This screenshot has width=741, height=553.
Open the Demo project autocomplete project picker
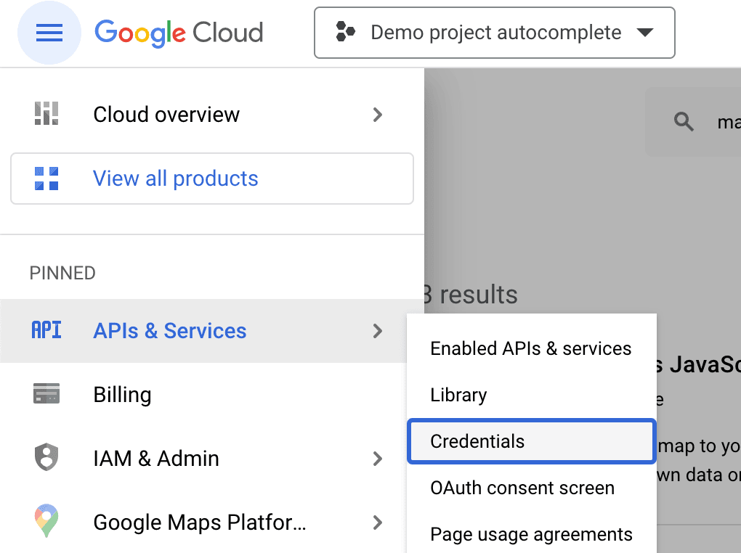[494, 33]
